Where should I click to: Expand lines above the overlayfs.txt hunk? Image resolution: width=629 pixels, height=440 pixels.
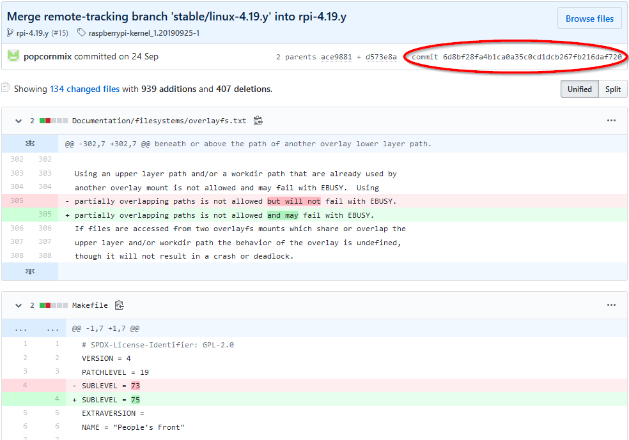30,144
